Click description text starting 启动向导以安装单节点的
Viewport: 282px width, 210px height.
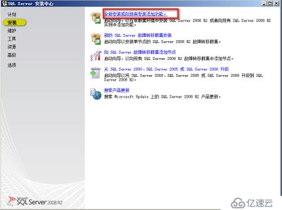(x=162, y=42)
